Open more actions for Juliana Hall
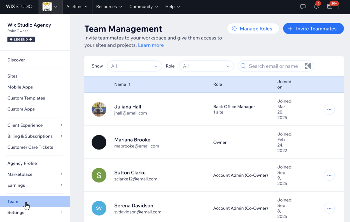Image resolution: width=350 pixels, height=222 pixels. pyautogui.click(x=329, y=109)
